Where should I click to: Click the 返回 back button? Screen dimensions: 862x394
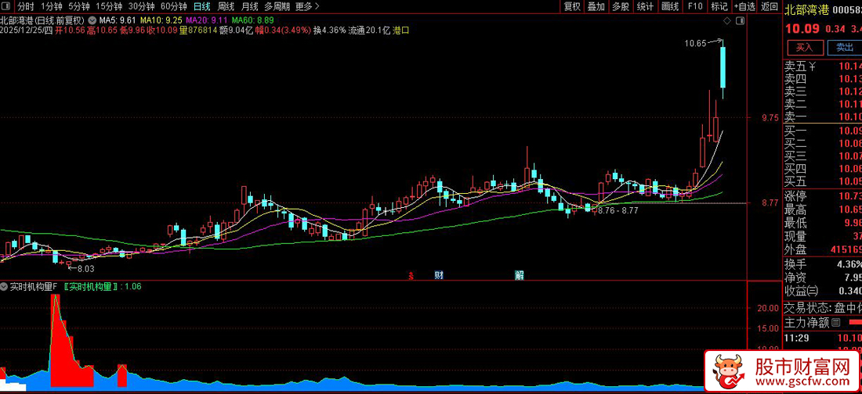pos(769,6)
